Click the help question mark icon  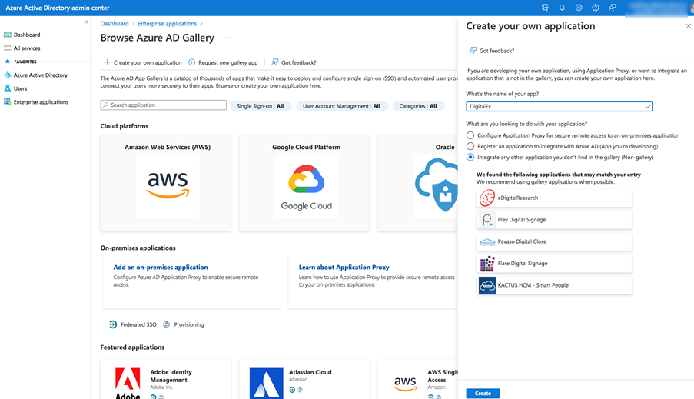click(596, 8)
